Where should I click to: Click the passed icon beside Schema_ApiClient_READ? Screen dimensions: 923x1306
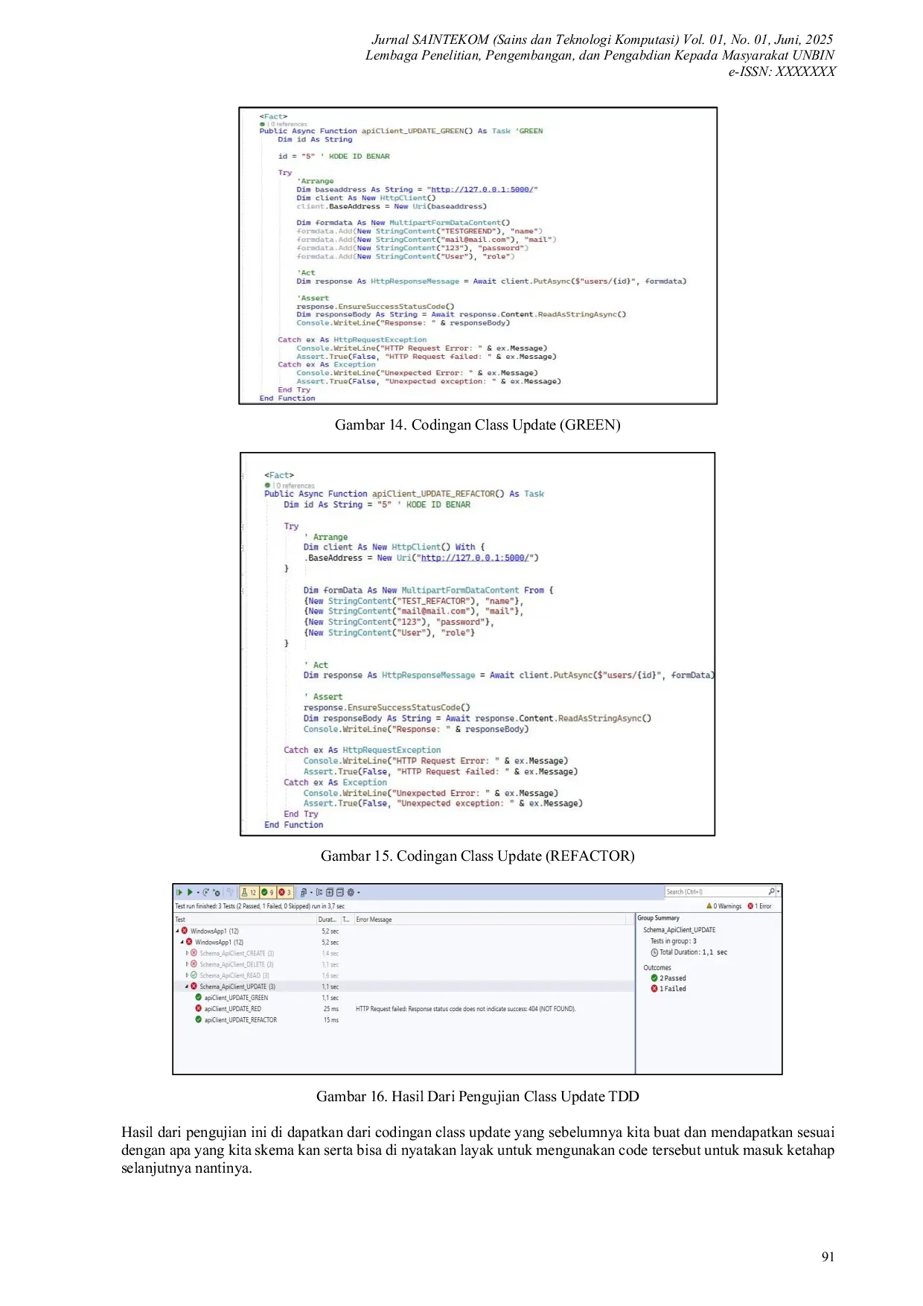pyautogui.click(x=194, y=975)
